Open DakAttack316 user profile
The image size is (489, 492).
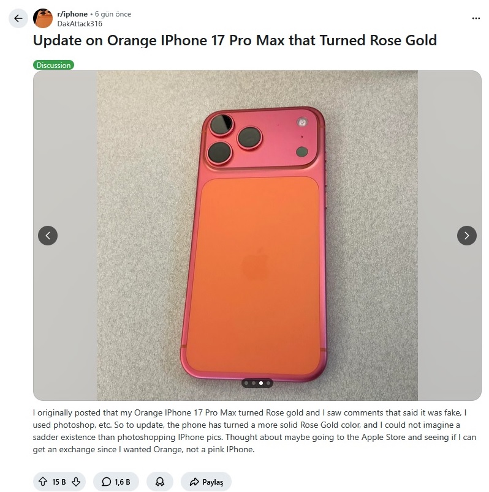pos(80,23)
